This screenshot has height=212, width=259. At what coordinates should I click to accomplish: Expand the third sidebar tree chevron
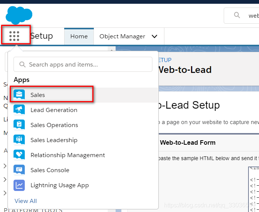[5, 193]
